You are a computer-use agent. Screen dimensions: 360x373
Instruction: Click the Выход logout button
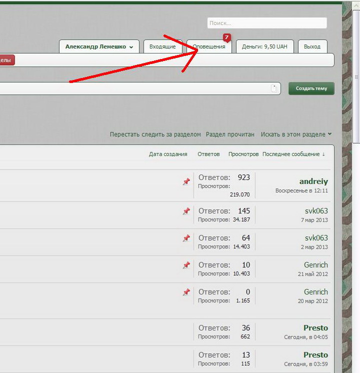point(312,46)
